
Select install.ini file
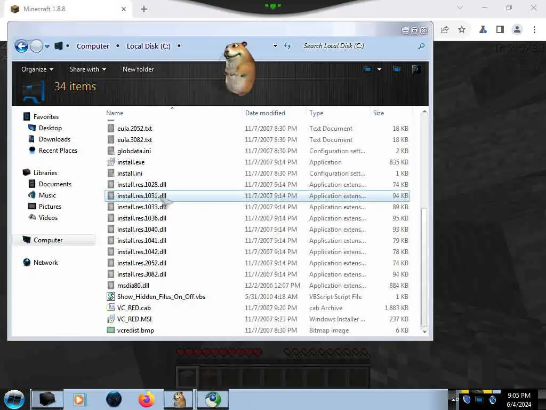click(130, 174)
